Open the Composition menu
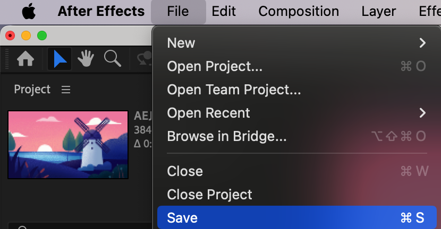441x229 pixels. pyautogui.click(x=299, y=11)
